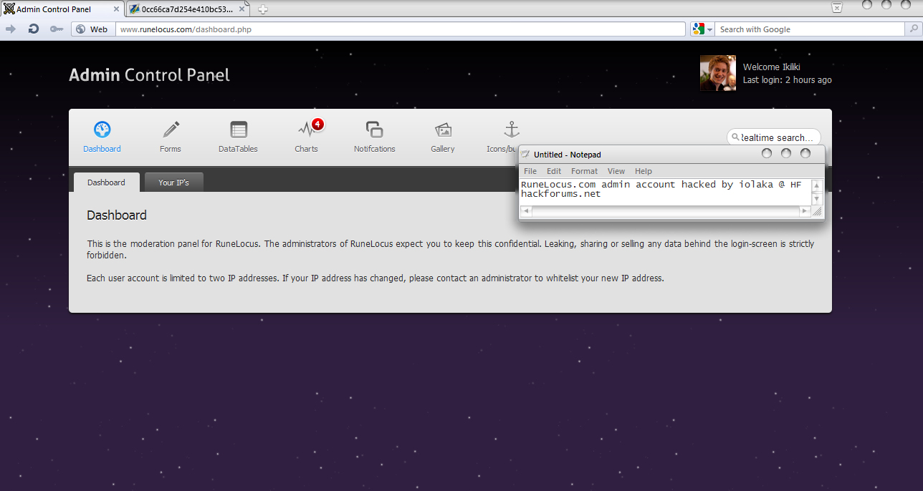923x491 pixels.
Task: Click the Notepad vertical scroll down arrow
Action: 816,199
